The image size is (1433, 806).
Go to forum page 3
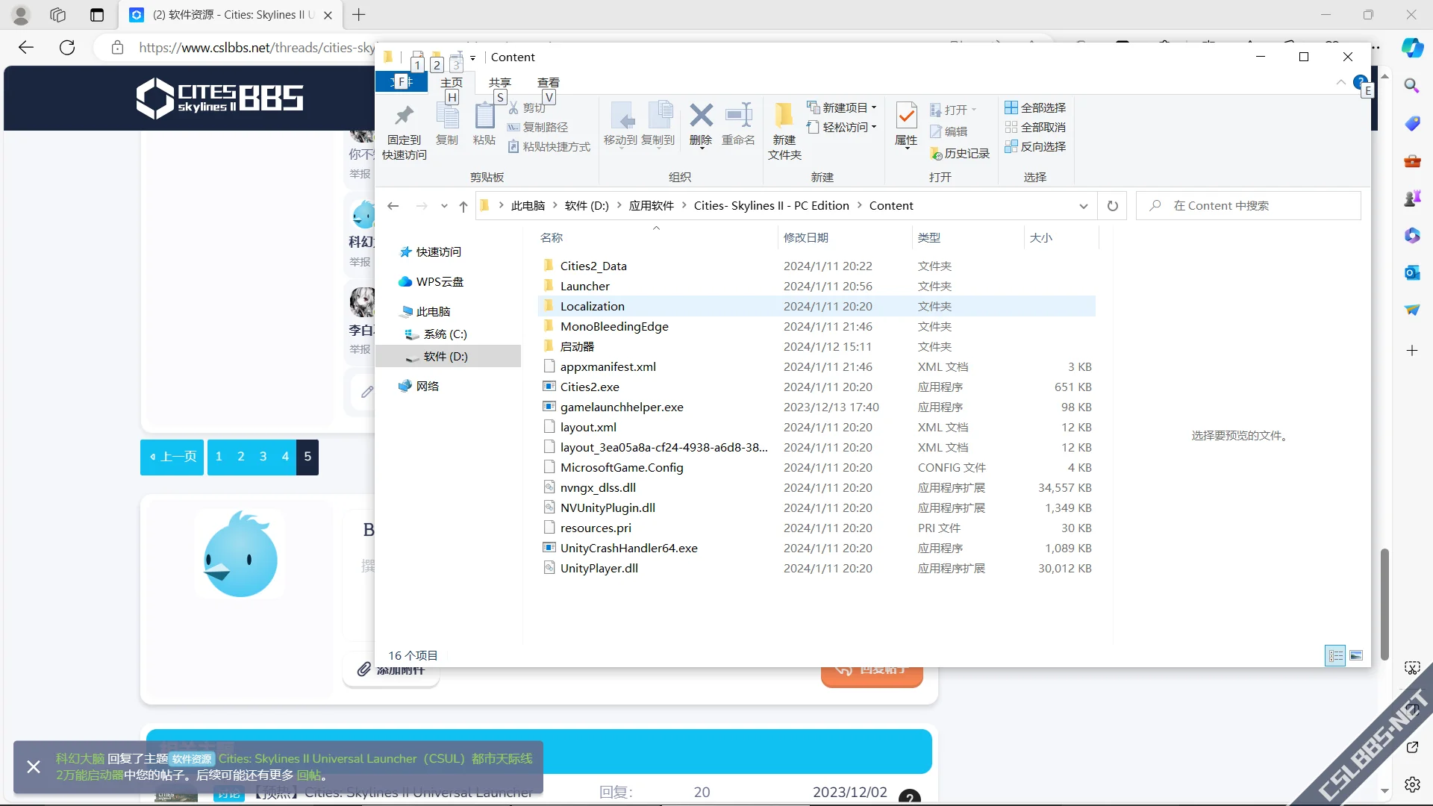[x=263, y=457]
